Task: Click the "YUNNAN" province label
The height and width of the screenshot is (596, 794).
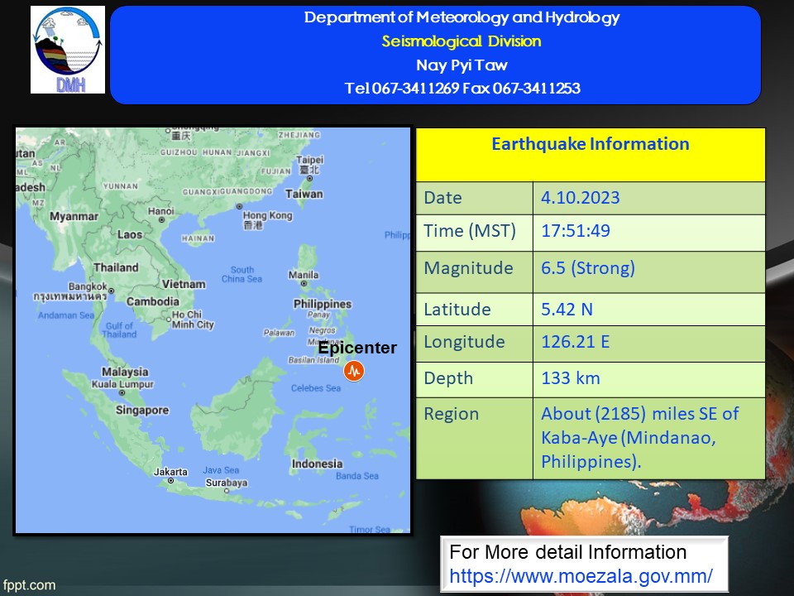Action: point(121,186)
